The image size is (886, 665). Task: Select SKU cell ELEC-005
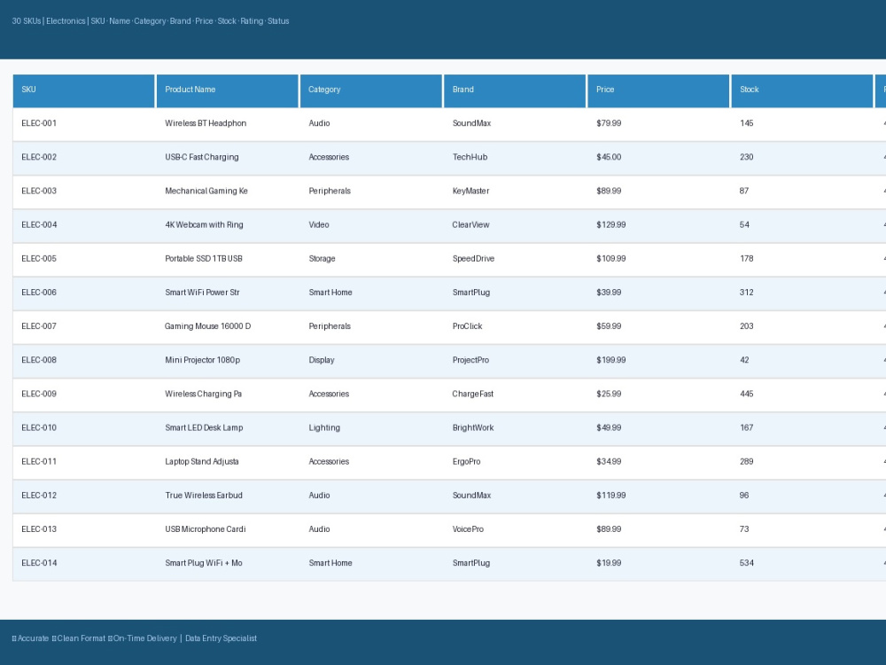tap(83, 260)
